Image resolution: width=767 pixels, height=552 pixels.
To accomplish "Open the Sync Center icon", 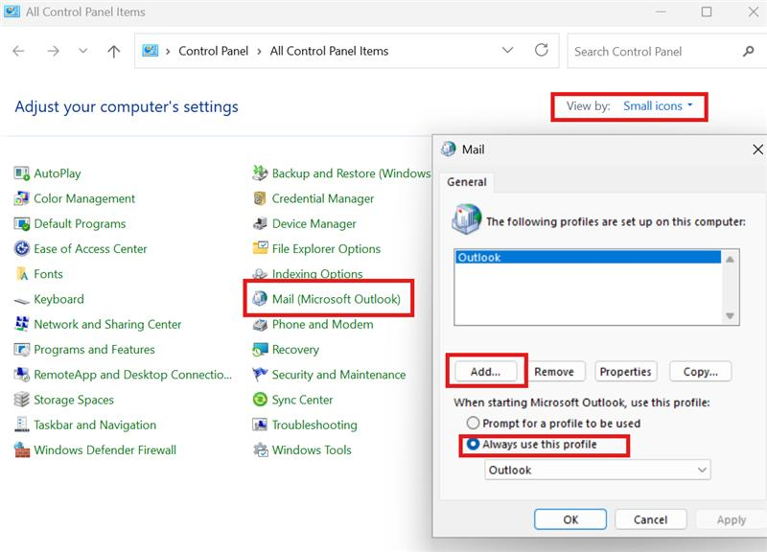I will (x=260, y=400).
